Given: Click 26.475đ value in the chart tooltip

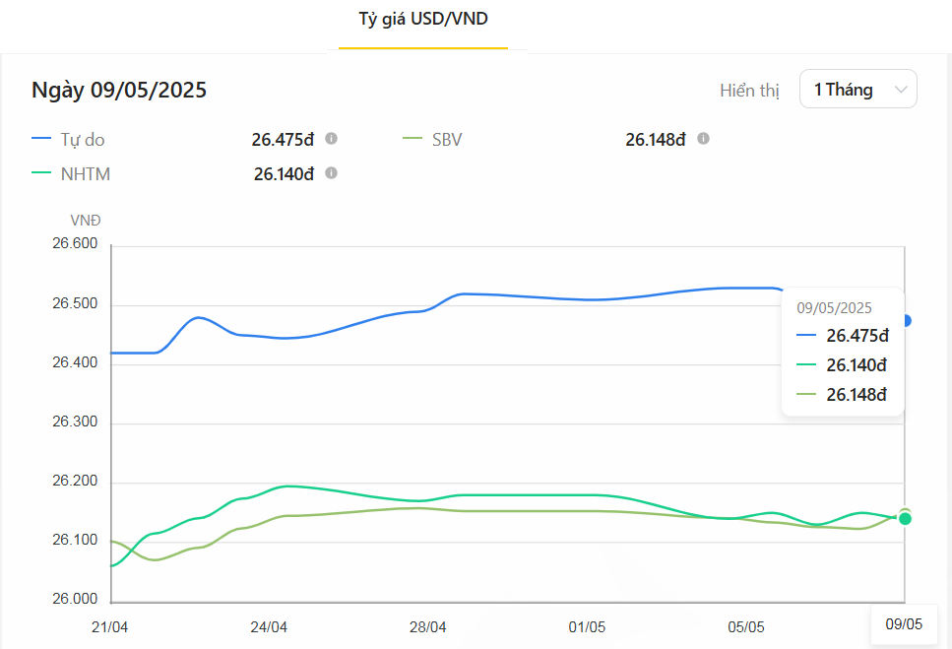Looking at the screenshot, I should coord(857,336).
